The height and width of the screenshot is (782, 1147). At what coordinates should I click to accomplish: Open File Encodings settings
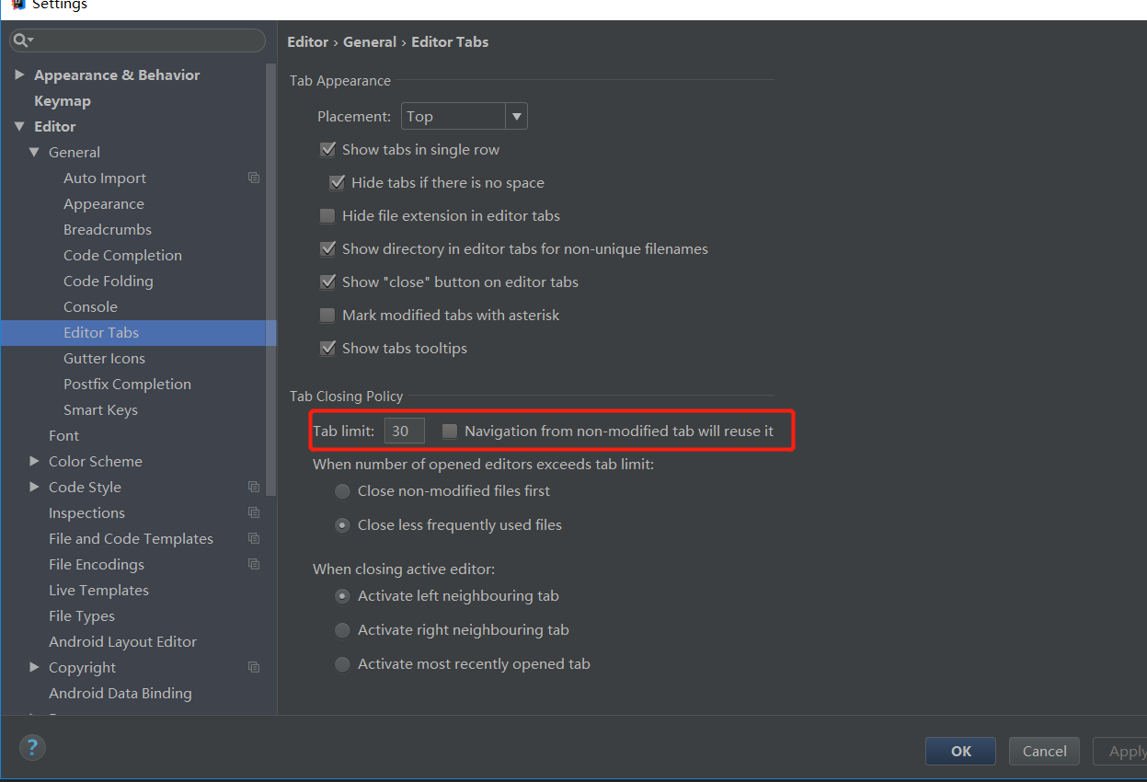(x=97, y=564)
